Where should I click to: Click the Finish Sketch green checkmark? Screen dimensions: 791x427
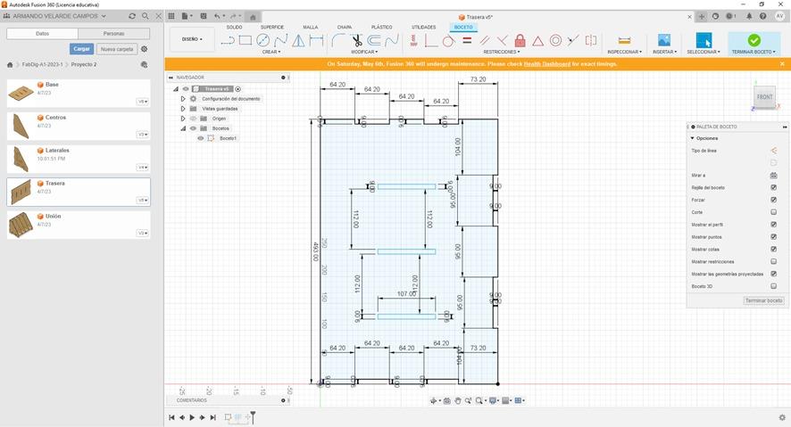coord(754,40)
